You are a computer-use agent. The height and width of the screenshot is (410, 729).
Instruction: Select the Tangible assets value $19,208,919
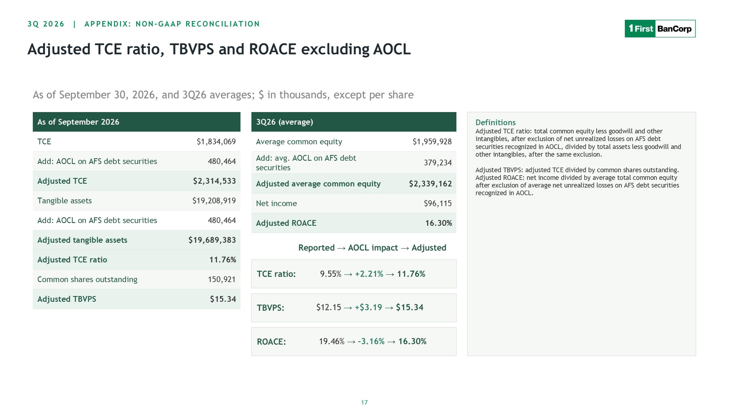pyautogui.click(x=214, y=201)
